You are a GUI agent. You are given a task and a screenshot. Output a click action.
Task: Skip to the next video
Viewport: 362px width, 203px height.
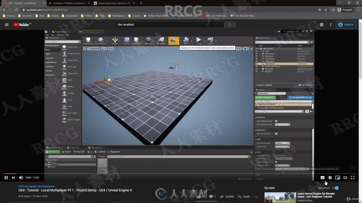tap(13, 178)
